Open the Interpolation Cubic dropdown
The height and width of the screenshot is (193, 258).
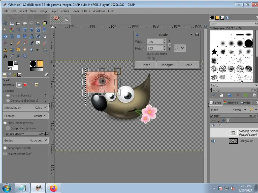tap(26, 108)
